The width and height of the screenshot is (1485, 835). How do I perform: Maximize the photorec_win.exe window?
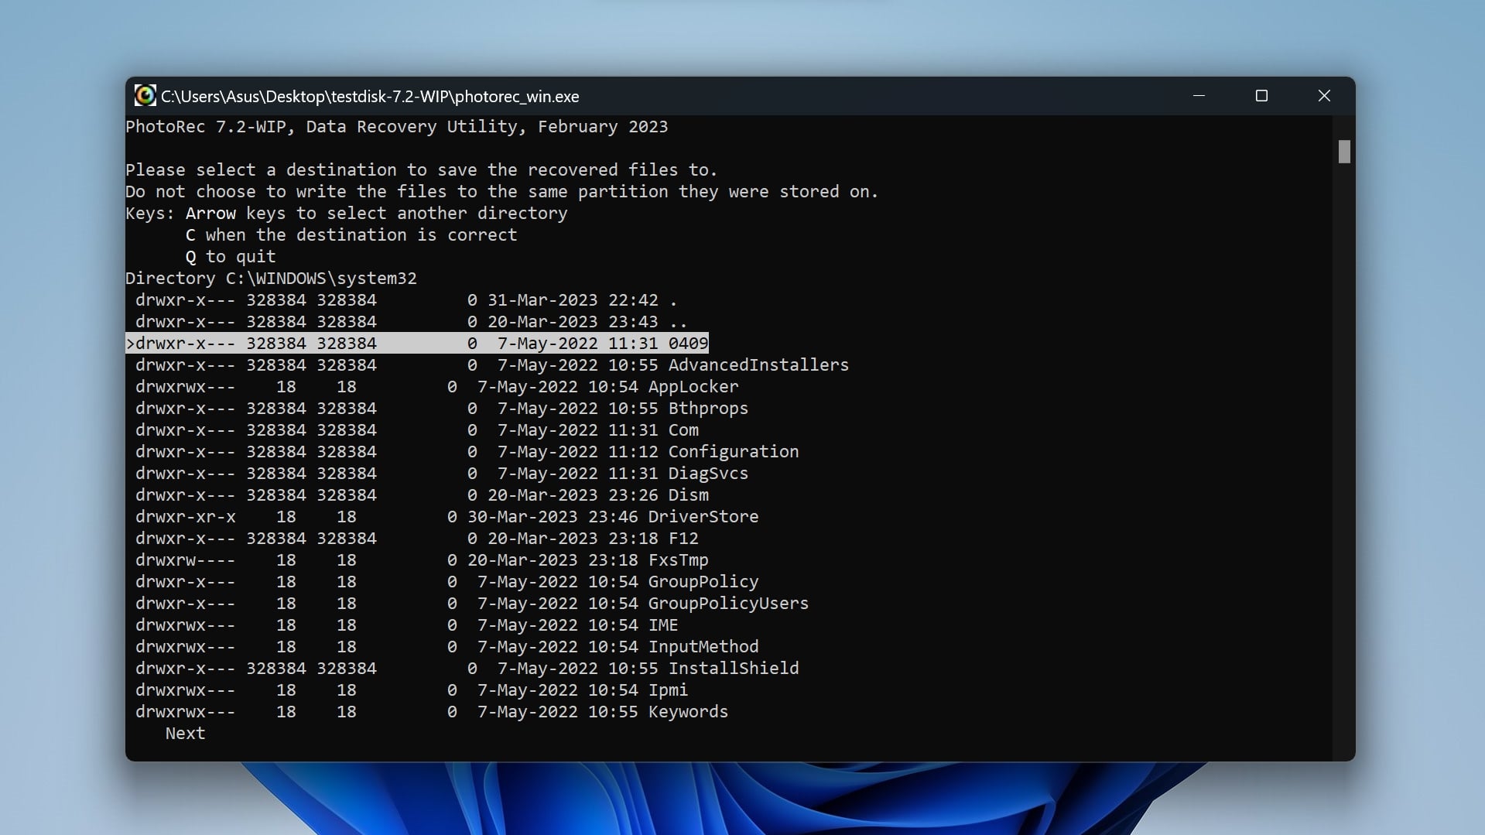click(1261, 96)
